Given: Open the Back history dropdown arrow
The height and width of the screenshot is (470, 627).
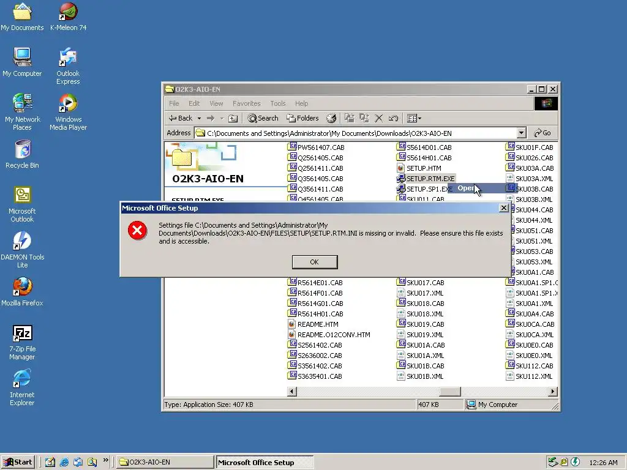Looking at the screenshot, I should 199,118.
